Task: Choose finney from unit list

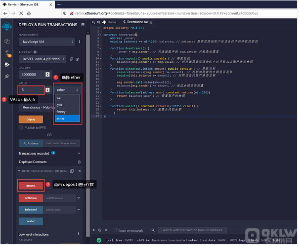Action: (x=67, y=112)
